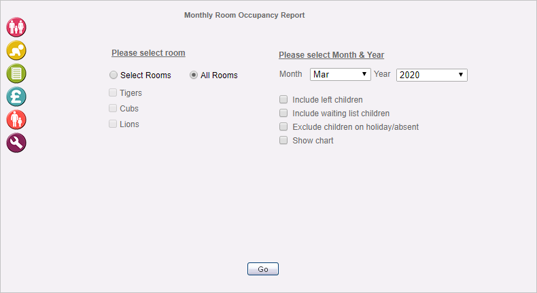The height and width of the screenshot is (293, 537).
Task: Enable Include waiting list children
Action: click(x=283, y=113)
